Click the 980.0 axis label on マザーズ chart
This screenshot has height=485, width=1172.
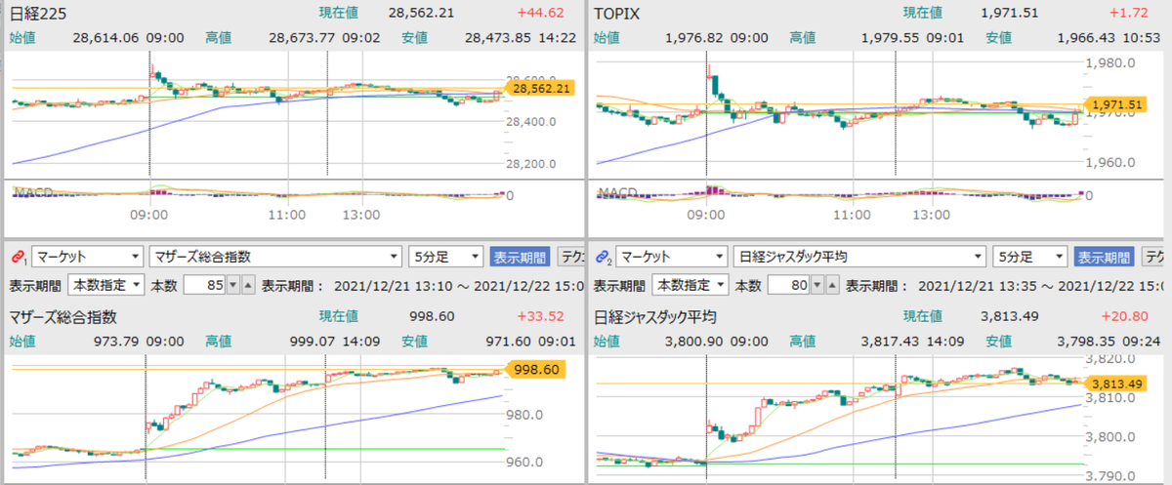(x=525, y=415)
